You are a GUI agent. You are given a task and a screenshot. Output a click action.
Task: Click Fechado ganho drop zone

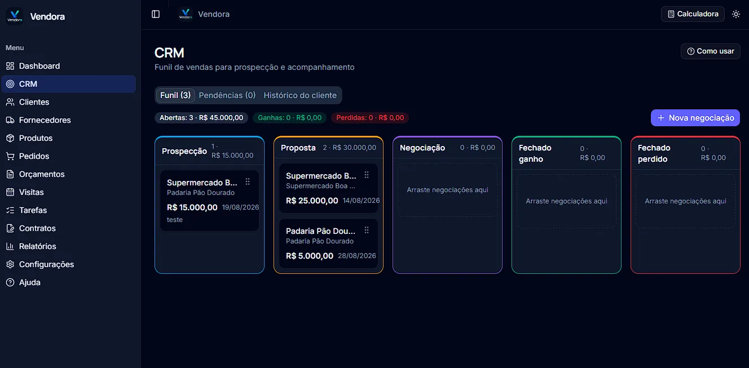click(566, 201)
